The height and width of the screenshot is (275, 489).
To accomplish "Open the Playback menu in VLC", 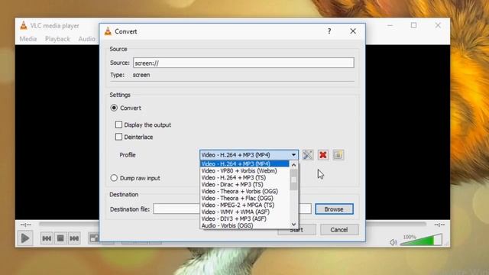I will (x=57, y=39).
